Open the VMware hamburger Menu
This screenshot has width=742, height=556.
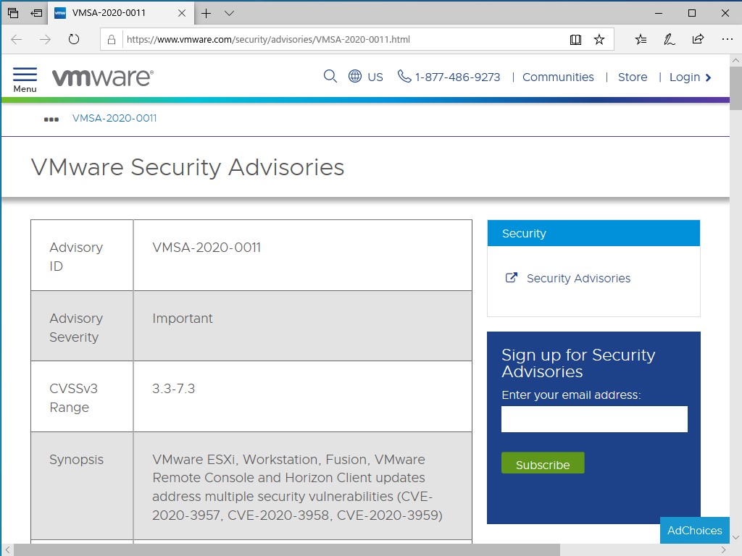(x=25, y=79)
